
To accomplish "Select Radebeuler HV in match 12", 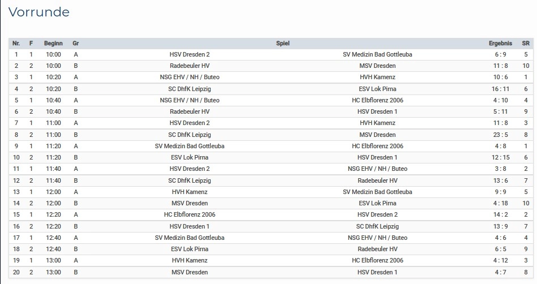I will point(377,180).
